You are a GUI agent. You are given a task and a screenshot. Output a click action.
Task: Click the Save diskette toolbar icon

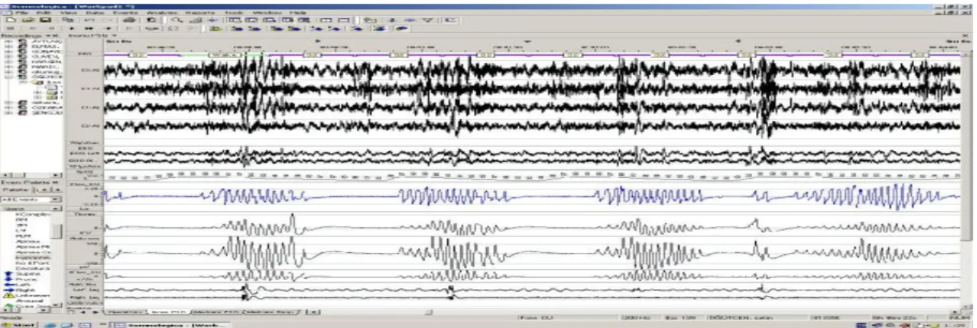click(x=44, y=20)
